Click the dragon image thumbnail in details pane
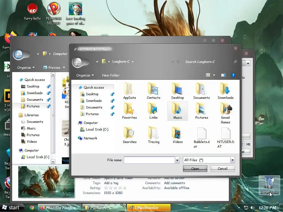Screen dimensions: 283x212 46,182
